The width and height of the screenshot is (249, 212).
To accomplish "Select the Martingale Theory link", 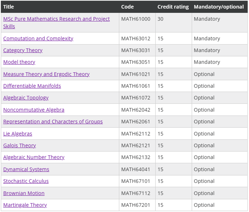I will [25, 205].
